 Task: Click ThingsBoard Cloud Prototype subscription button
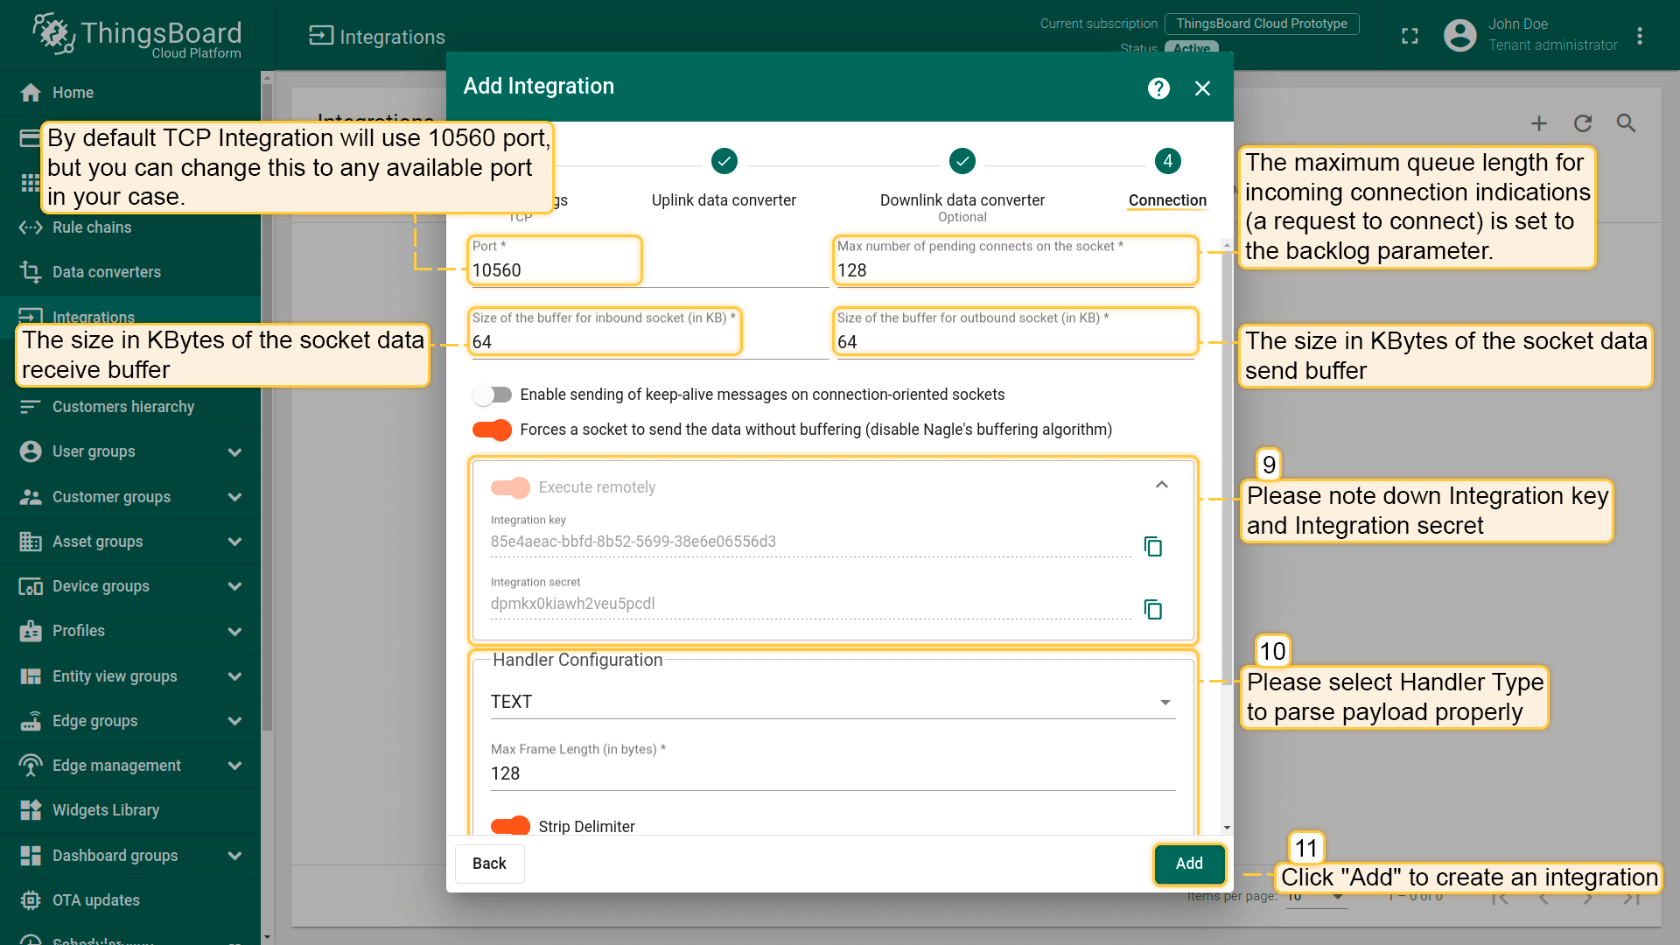click(1262, 24)
